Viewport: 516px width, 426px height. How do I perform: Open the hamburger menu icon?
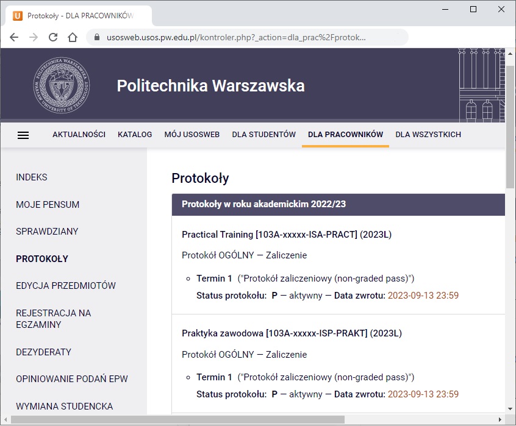pos(23,135)
